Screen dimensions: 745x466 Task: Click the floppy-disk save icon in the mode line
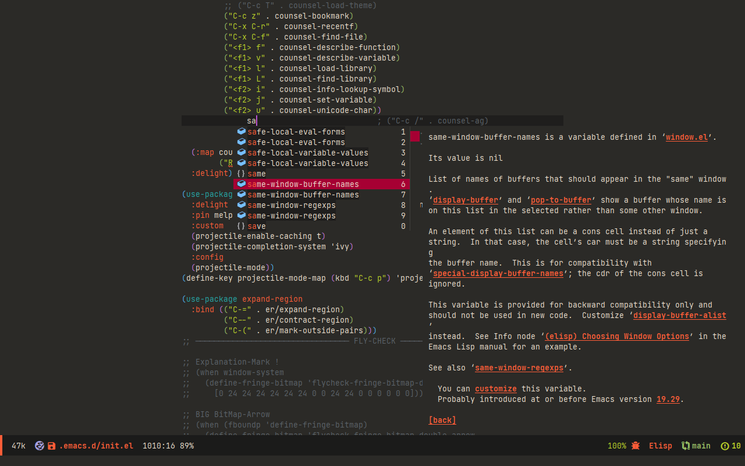click(51, 446)
